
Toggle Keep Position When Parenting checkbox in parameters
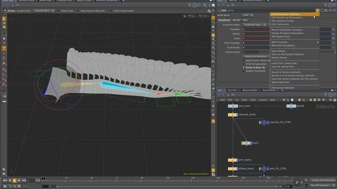click(243, 61)
